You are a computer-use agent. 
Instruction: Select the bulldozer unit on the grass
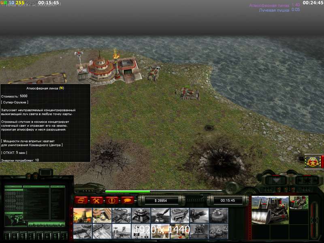click(x=188, y=94)
